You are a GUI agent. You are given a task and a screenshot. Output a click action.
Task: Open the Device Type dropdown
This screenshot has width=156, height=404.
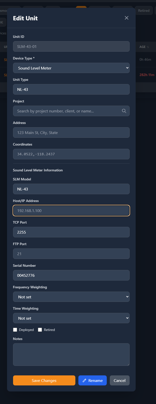(x=71, y=68)
